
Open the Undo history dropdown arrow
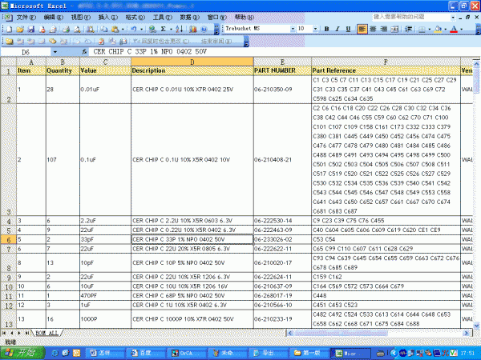point(141,29)
